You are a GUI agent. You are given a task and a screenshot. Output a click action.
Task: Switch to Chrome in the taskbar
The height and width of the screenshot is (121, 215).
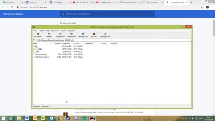(x=60, y=118)
